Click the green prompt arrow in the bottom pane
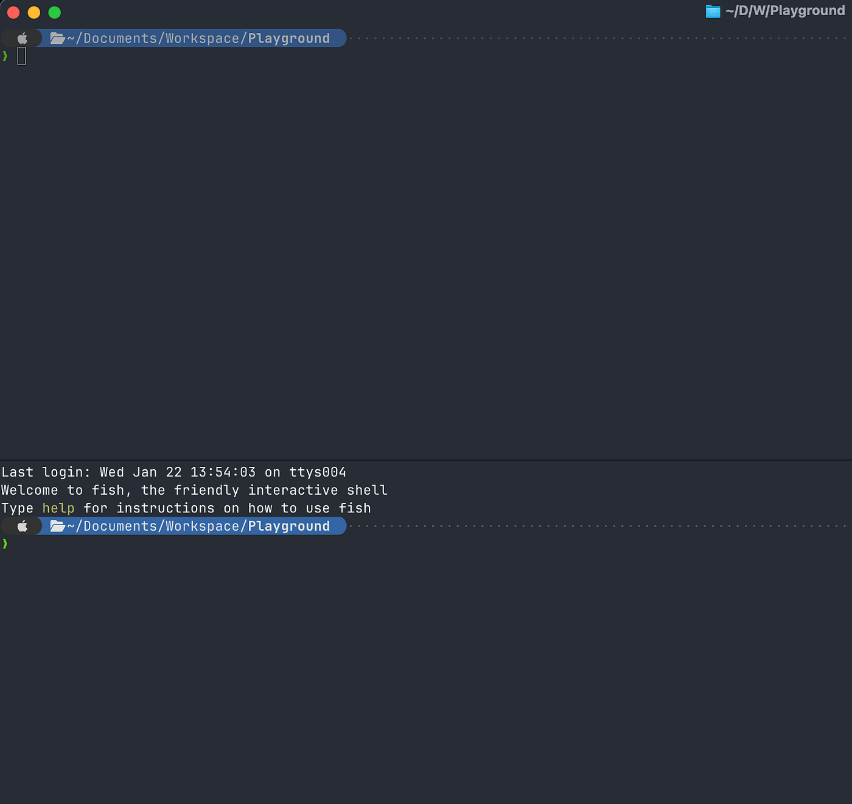852x804 pixels. click(x=5, y=544)
